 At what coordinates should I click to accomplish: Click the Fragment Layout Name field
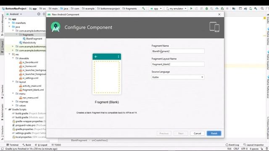[178, 64]
